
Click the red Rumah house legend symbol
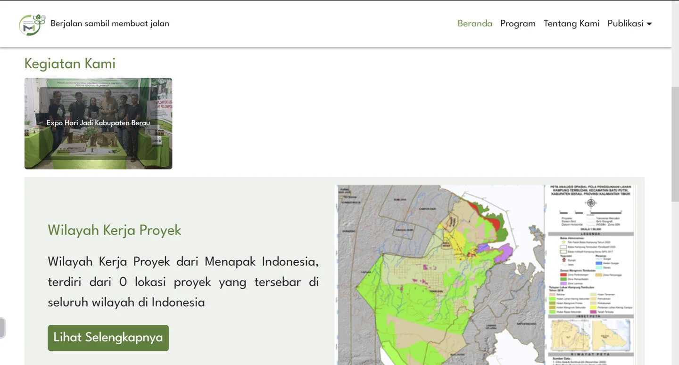tap(564, 260)
